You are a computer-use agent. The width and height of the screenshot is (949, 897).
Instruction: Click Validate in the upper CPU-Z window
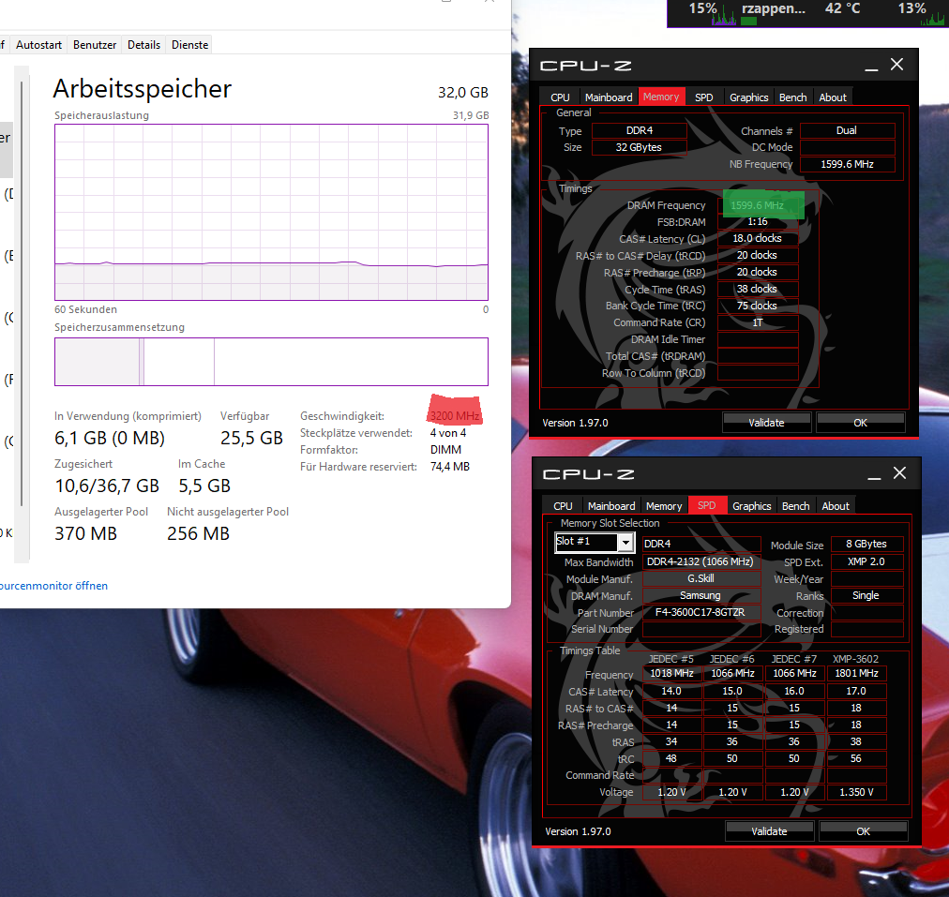(x=766, y=423)
